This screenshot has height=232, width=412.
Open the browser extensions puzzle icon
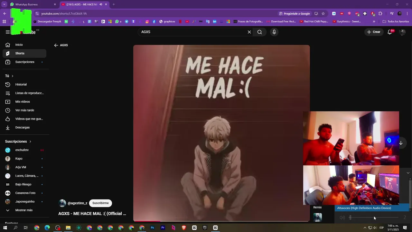click(380, 14)
